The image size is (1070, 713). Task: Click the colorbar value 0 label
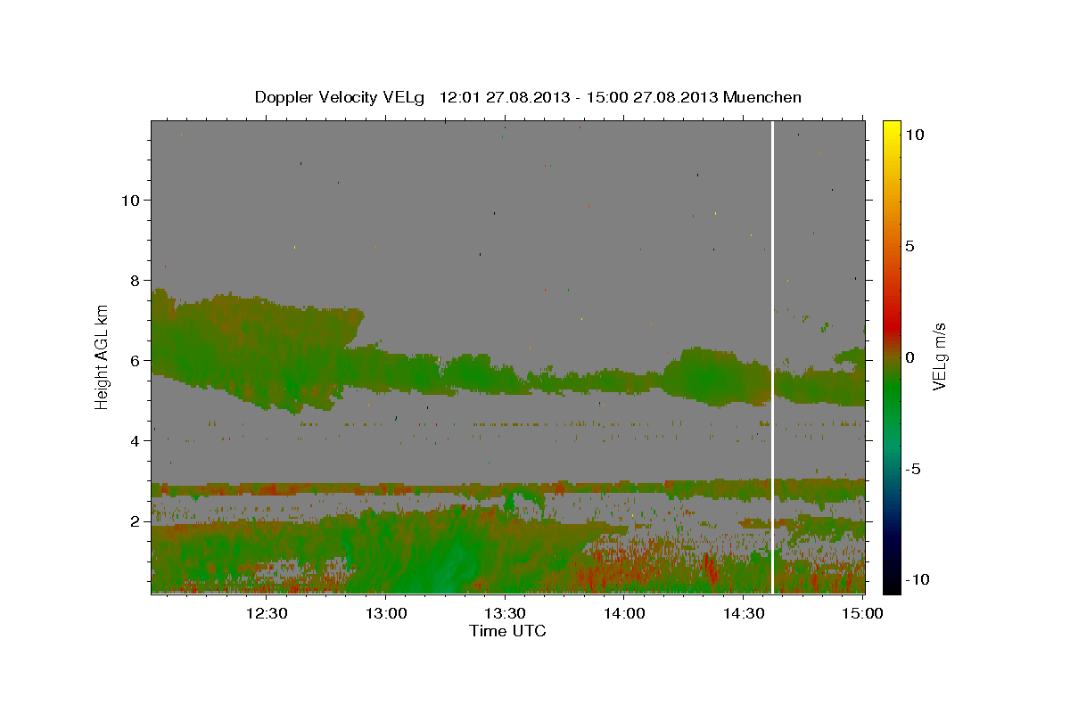pos(909,357)
